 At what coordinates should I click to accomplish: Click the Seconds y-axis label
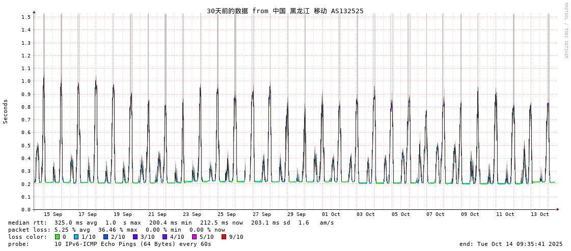click(6, 111)
